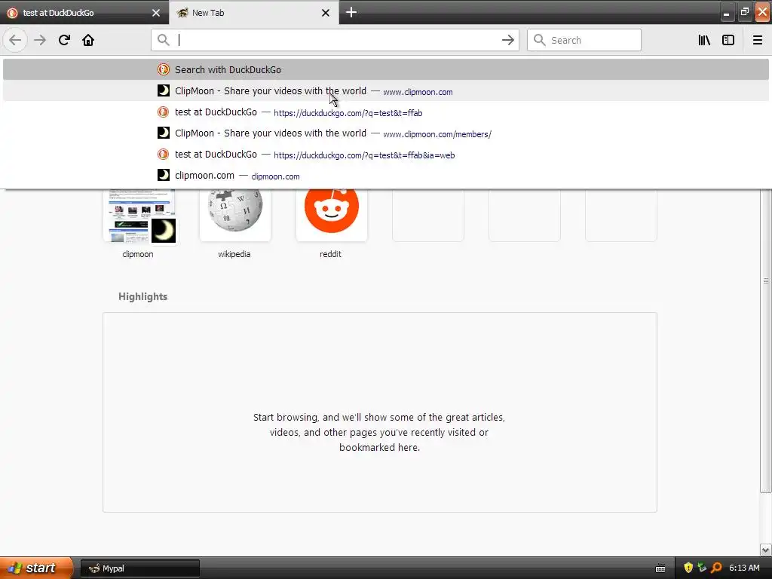
Task: Reload the current page
Action: [64, 40]
